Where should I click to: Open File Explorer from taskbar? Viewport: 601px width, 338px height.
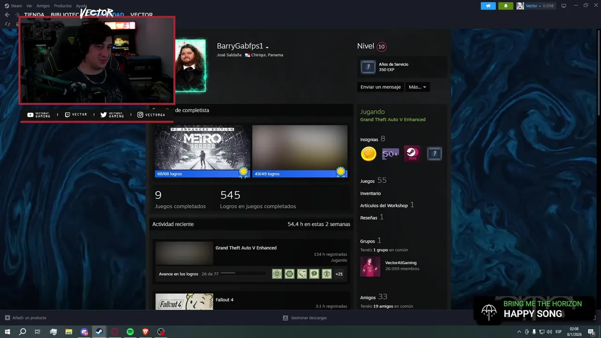(69, 332)
